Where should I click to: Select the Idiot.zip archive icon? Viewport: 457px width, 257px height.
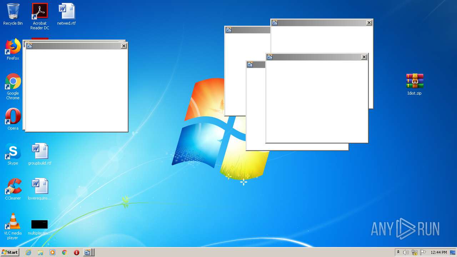415,84
